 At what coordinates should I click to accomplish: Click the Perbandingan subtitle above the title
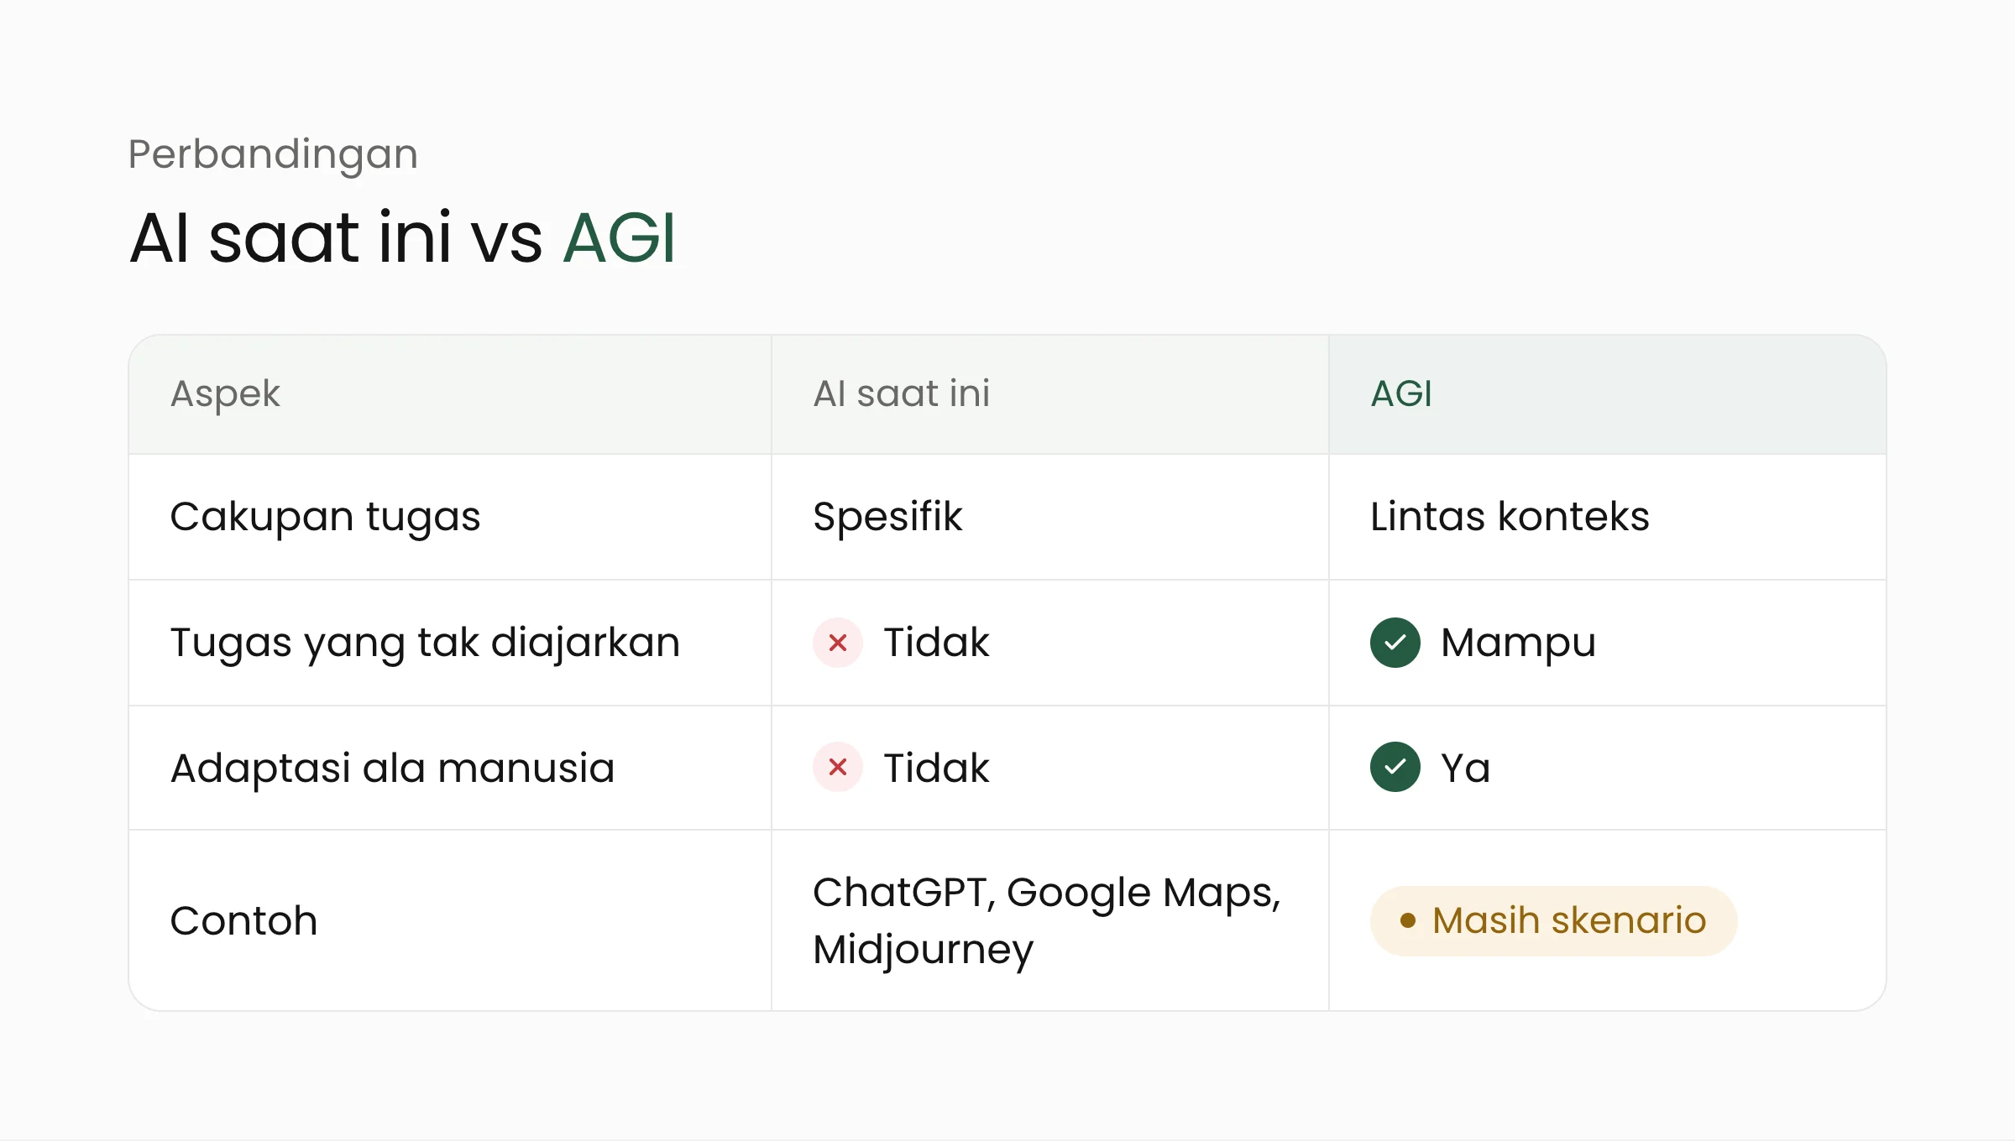click(273, 155)
